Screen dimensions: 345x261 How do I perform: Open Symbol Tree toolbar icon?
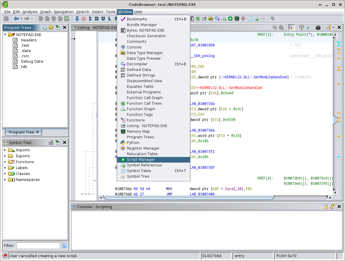263,19
